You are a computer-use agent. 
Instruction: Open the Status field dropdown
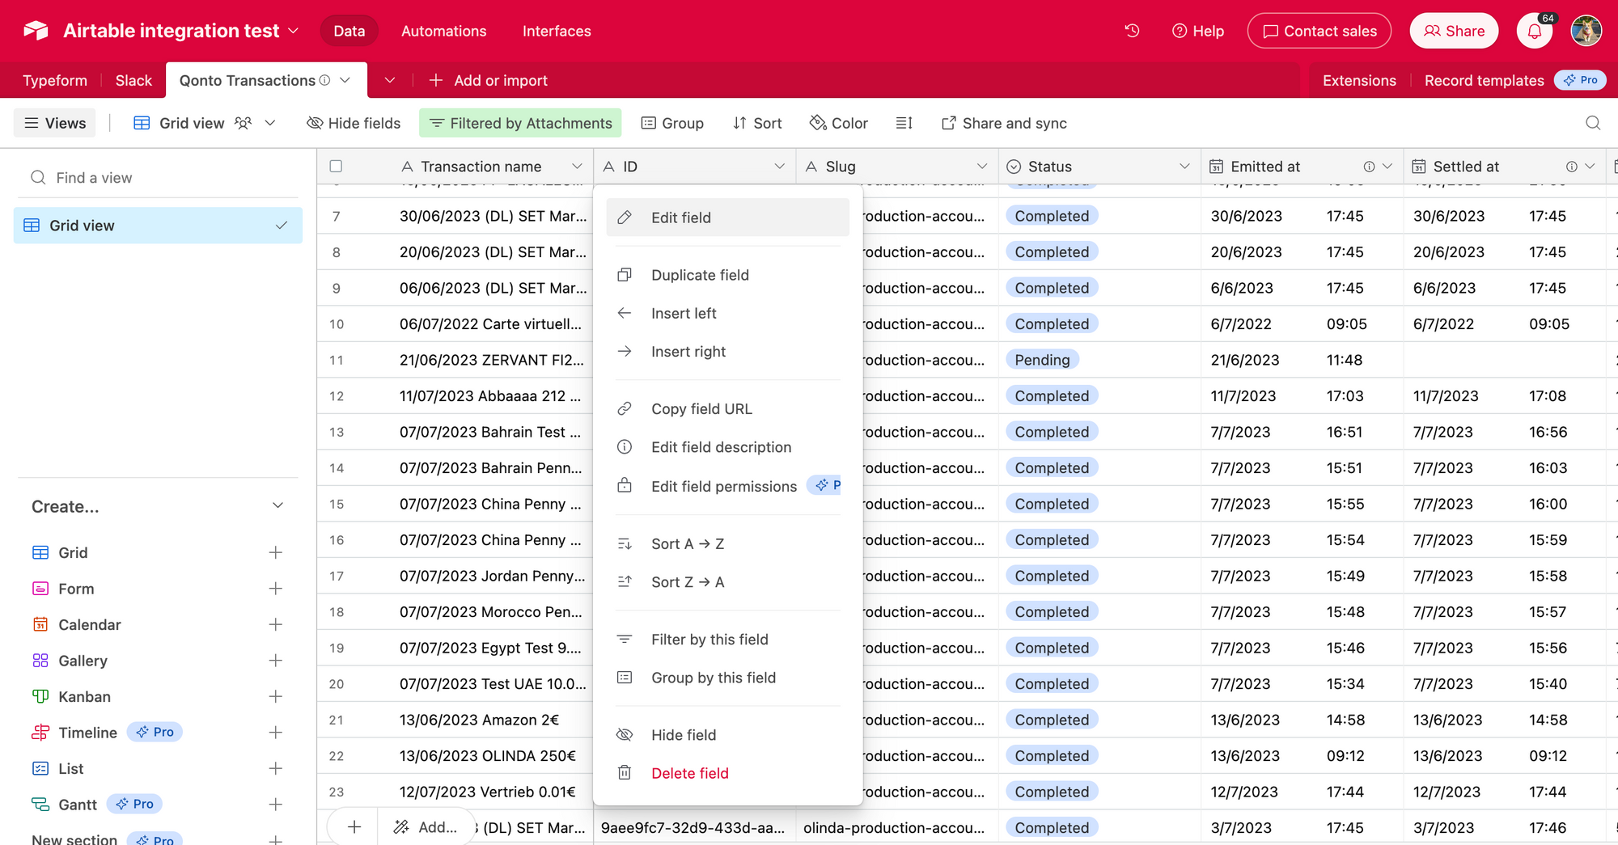click(1186, 166)
